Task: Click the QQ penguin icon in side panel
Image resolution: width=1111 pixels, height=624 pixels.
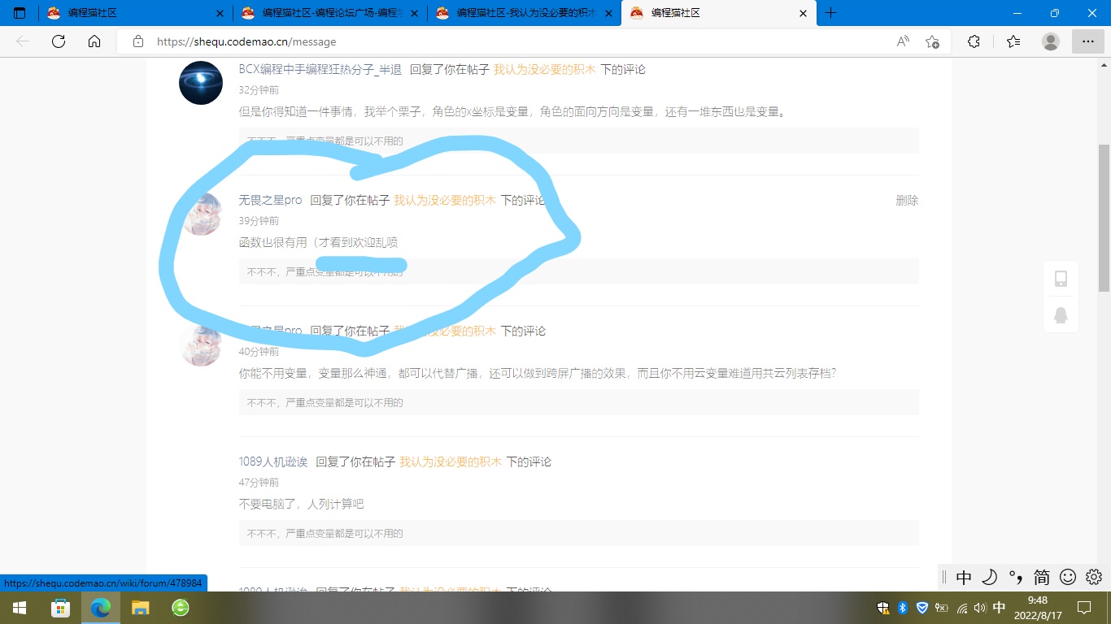Action: [1061, 314]
